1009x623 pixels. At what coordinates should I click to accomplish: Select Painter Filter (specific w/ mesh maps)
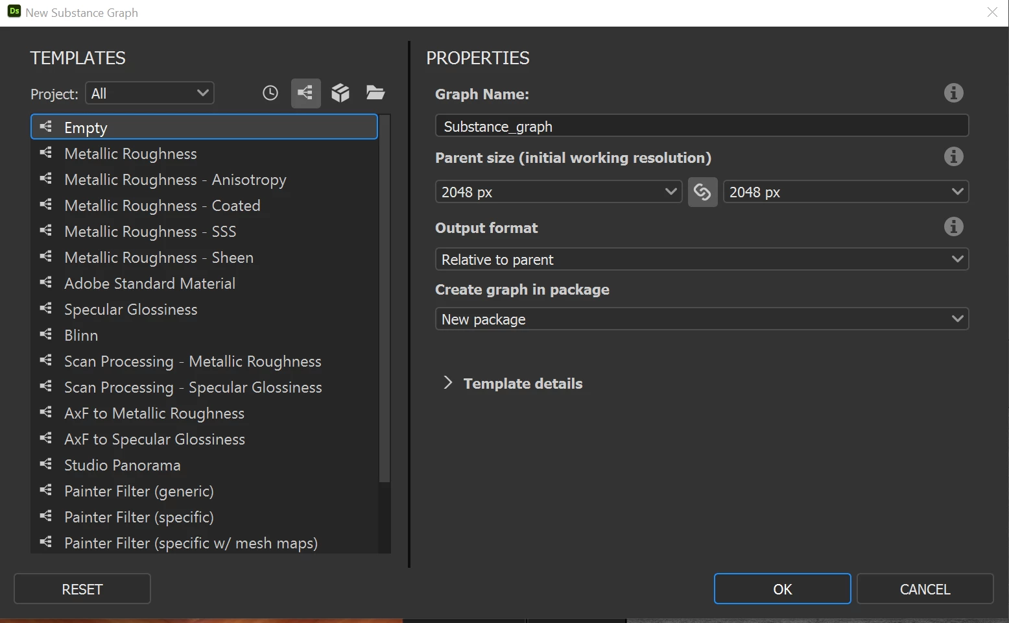point(204,543)
